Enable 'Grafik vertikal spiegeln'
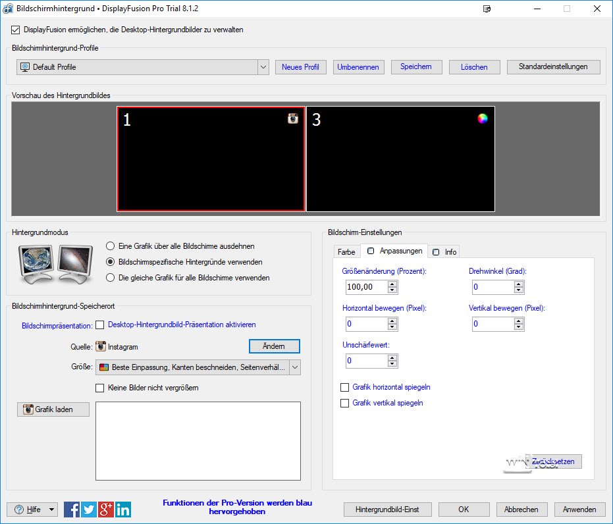Viewport: 613px width, 524px height. pyautogui.click(x=344, y=403)
